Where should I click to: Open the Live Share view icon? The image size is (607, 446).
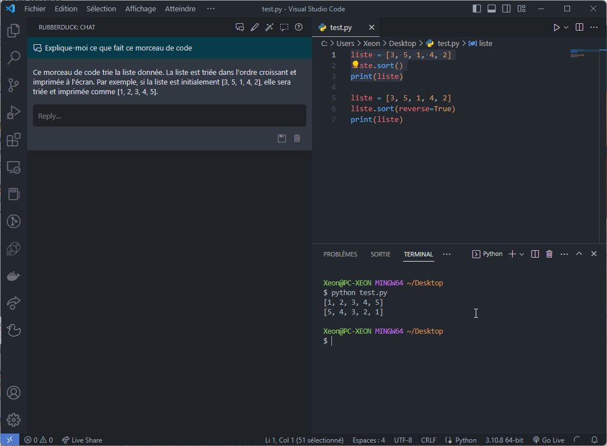coord(14,303)
